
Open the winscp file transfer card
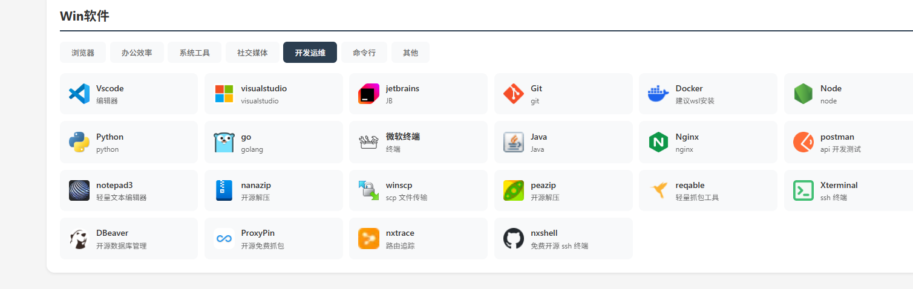pyautogui.click(x=418, y=190)
